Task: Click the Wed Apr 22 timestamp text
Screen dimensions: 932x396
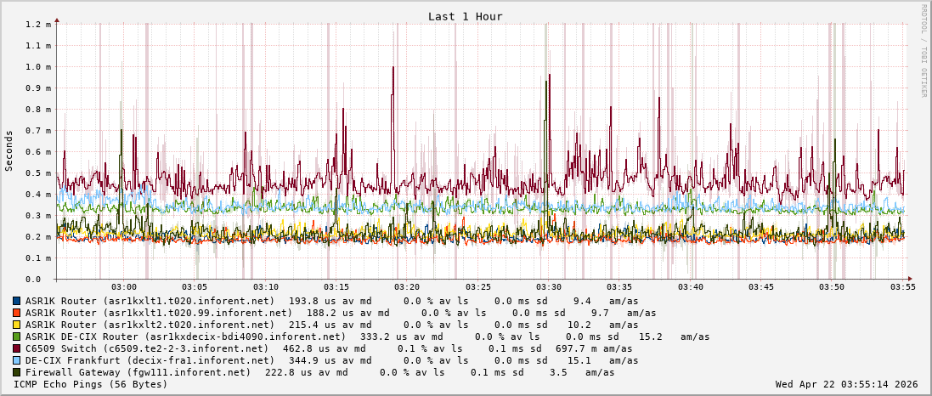Action: click(846, 384)
